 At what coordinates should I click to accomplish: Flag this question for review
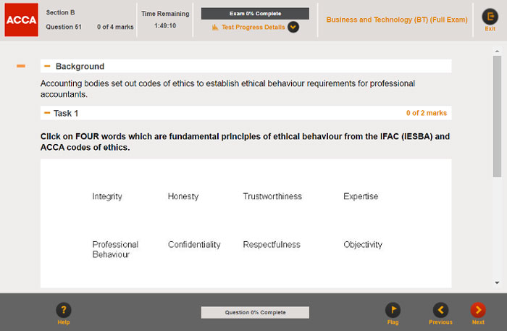click(x=393, y=310)
